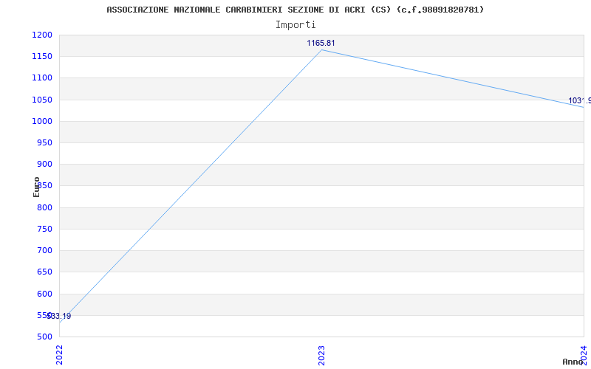Click the 500 y-axis tick label

[45, 337]
